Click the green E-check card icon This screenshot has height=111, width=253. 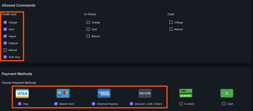click(x=186, y=93)
